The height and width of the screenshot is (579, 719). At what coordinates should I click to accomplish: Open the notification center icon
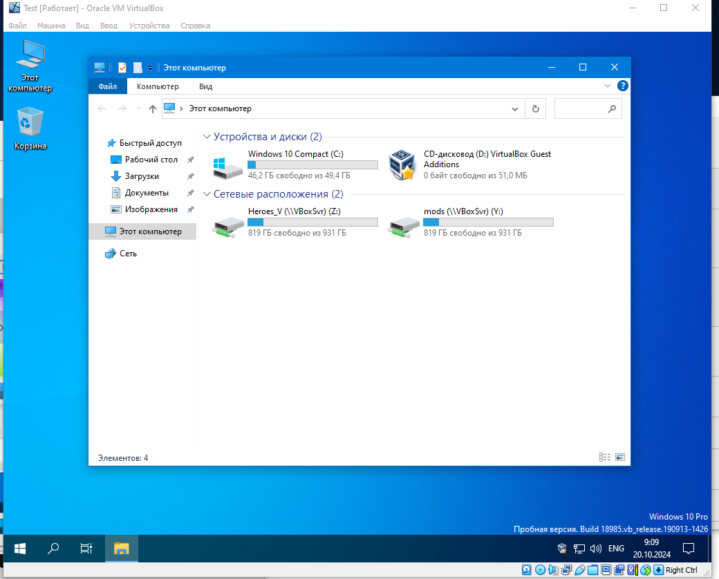pyautogui.click(x=689, y=549)
